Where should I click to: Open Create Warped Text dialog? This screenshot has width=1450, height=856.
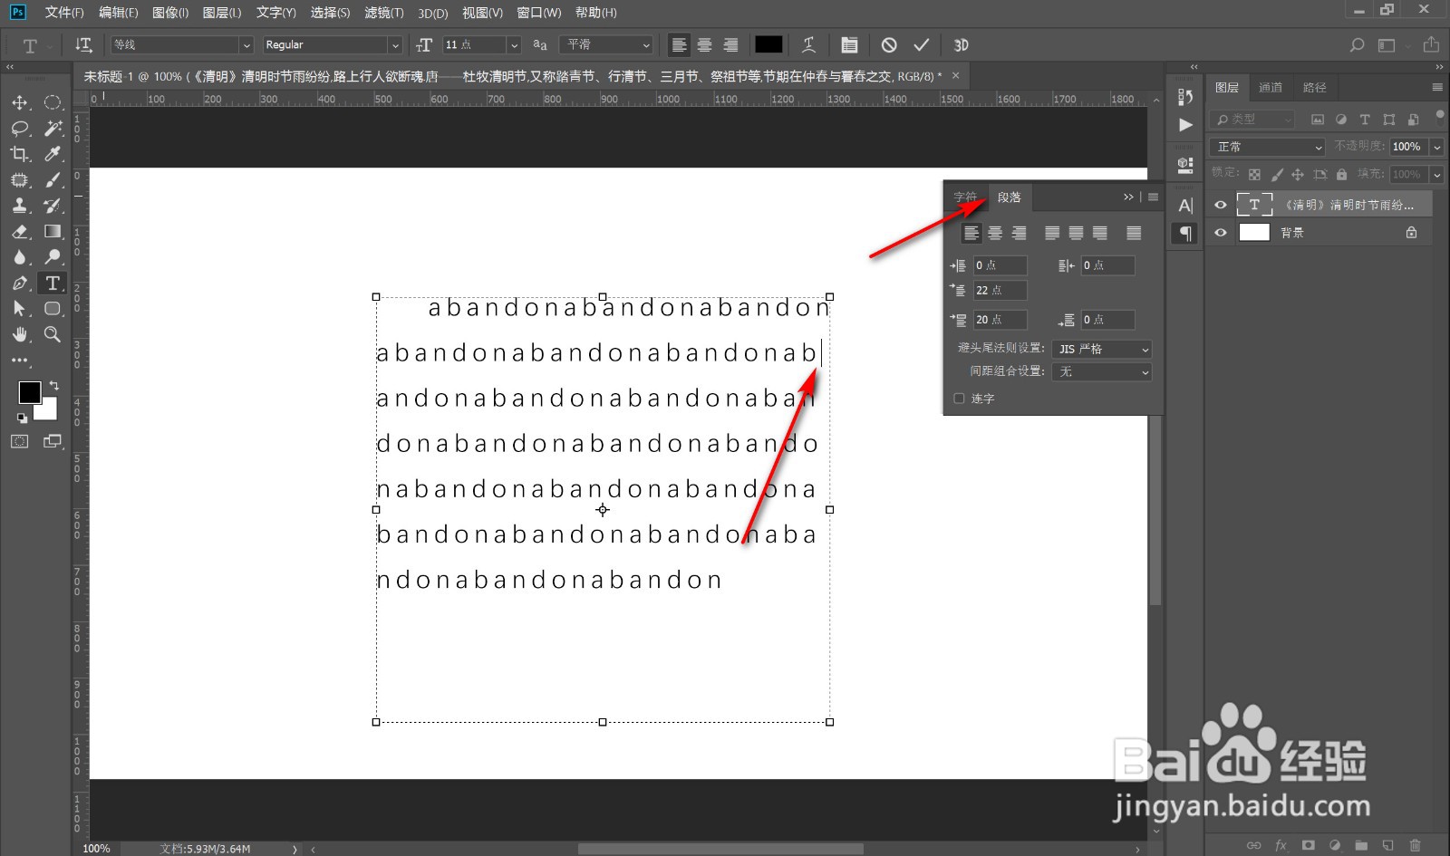[808, 44]
